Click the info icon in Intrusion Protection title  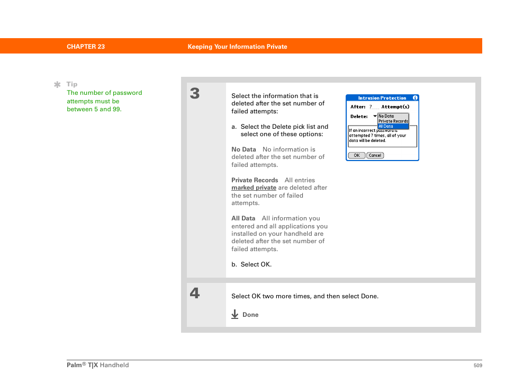click(x=415, y=97)
